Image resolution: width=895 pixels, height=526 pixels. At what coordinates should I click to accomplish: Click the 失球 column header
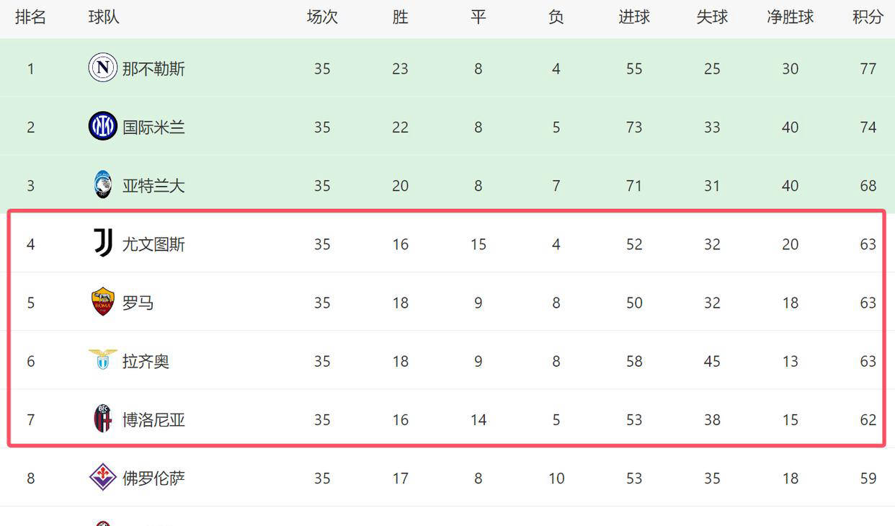[712, 17]
